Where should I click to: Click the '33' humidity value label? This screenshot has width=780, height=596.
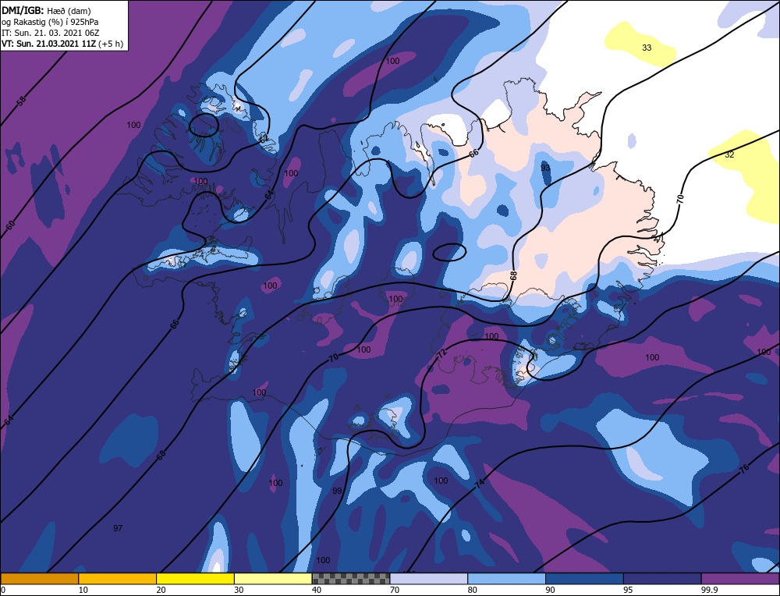647,48
